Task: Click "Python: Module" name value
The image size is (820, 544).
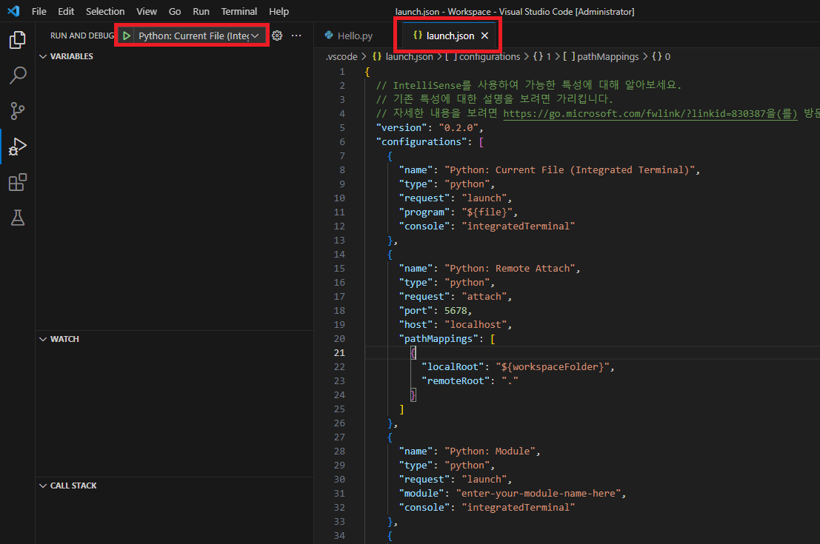Action: coord(490,451)
